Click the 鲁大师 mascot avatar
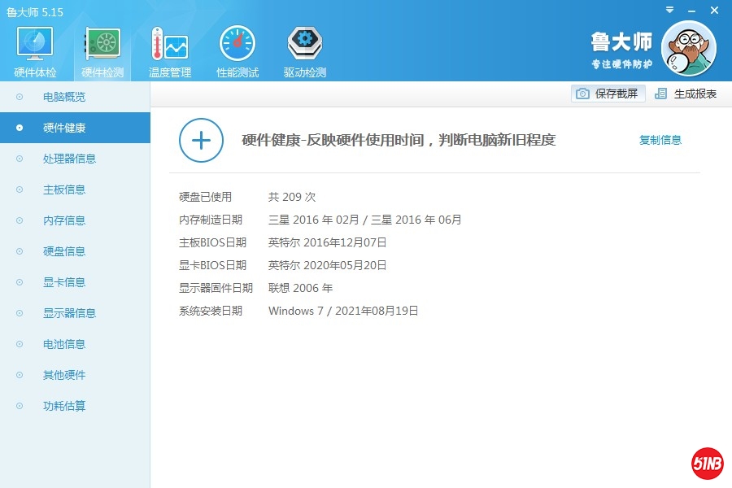 (688, 49)
